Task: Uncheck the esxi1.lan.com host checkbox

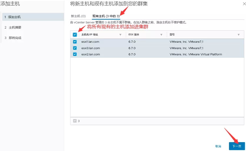Action: coord(75,42)
